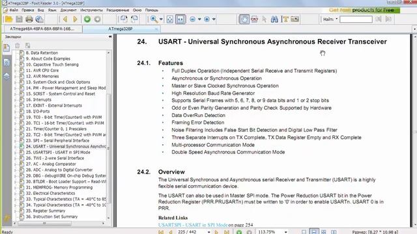This screenshot has height=234, width=417.
Task: Follow the USARTSPI - USART in SPI Mode link
Action: pyautogui.click(x=193, y=225)
